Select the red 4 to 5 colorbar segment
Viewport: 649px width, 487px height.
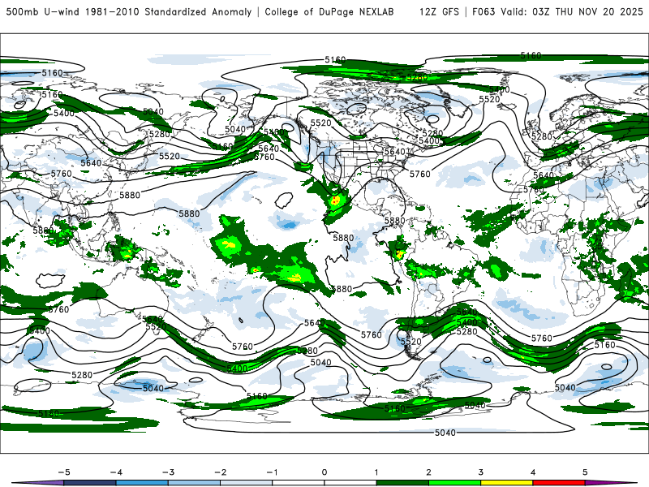tap(559, 483)
